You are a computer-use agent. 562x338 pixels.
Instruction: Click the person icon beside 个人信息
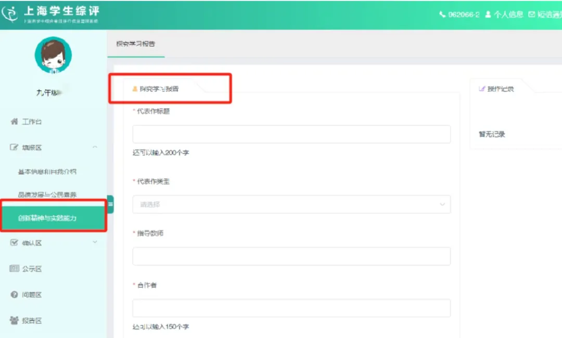[x=488, y=15]
